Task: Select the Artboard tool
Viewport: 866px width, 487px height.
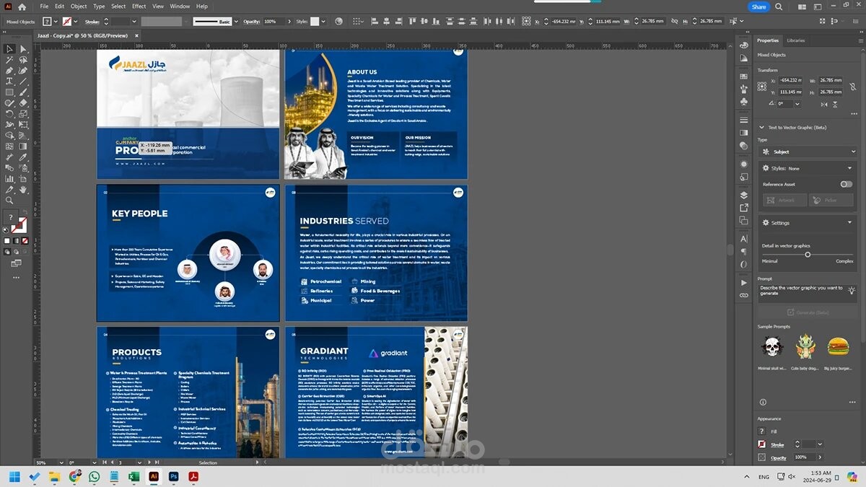Action: [23, 178]
